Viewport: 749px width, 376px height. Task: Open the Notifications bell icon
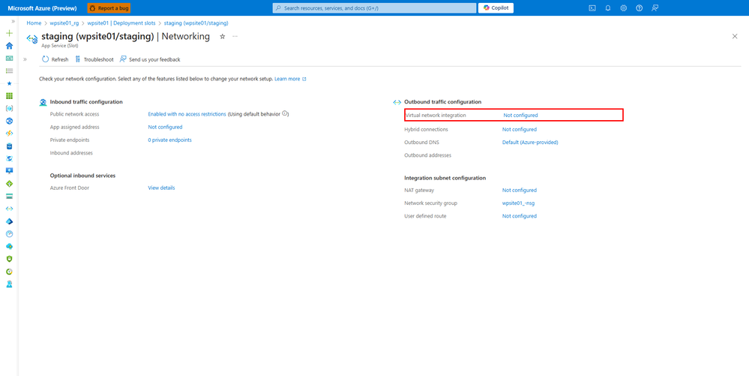click(x=607, y=8)
